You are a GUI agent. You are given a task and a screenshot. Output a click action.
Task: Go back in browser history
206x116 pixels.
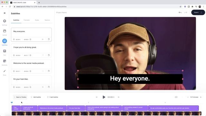(3, 6)
